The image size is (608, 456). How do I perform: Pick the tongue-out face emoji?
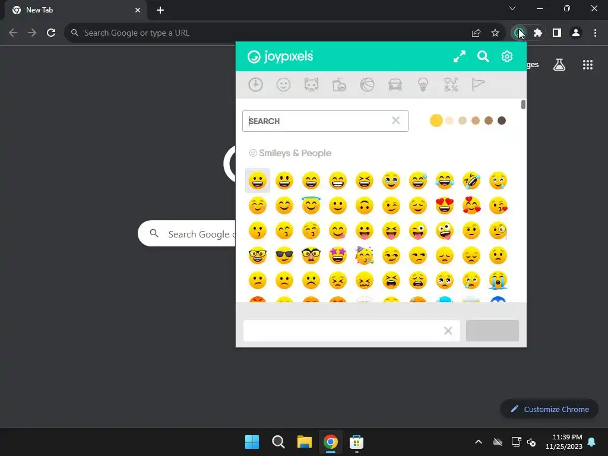pos(365,231)
